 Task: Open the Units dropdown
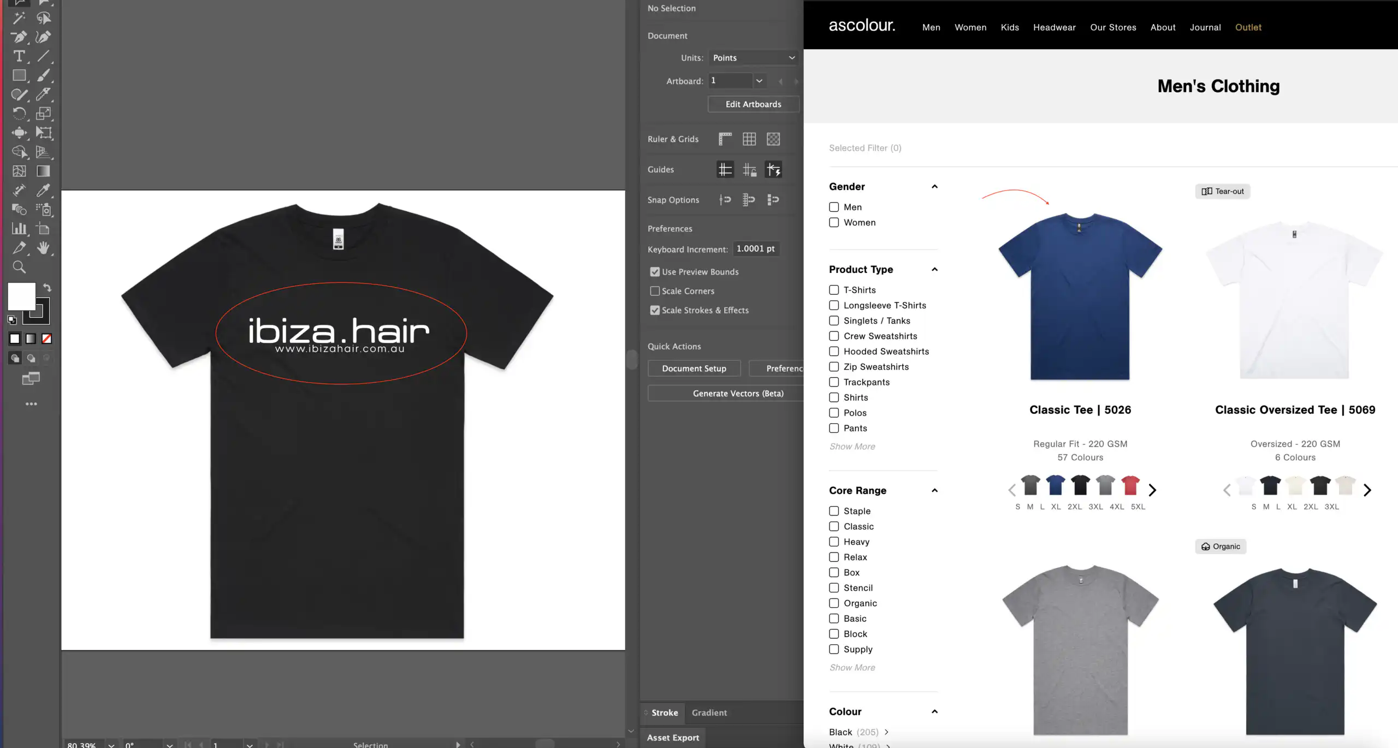coord(754,58)
